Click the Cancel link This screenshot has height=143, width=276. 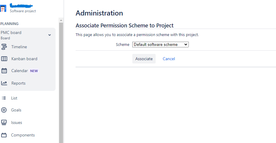[169, 59]
